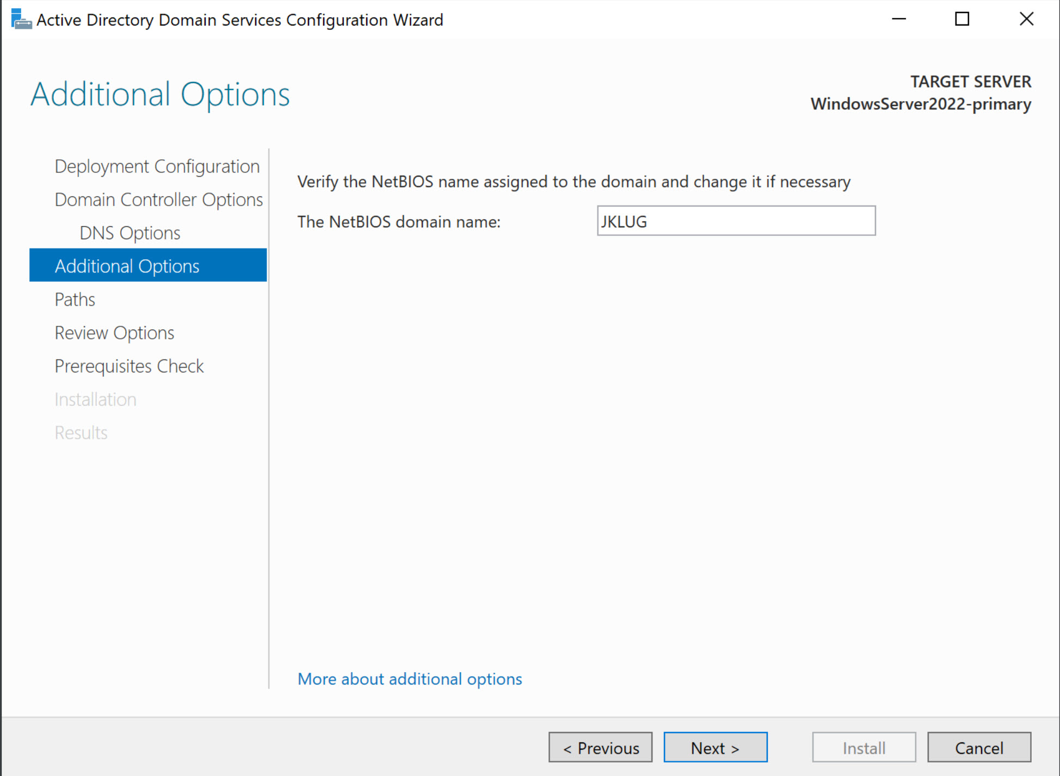
Task: Click the Next button to continue
Action: coord(715,747)
